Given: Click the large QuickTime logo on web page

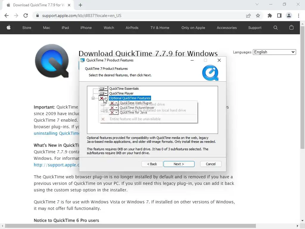Looking at the screenshot, I should pos(52,61).
